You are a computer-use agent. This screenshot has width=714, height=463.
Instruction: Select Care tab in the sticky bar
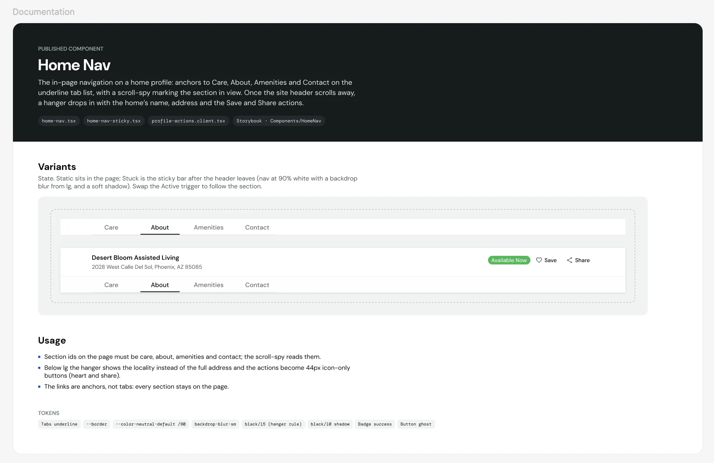click(x=111, y=285)
